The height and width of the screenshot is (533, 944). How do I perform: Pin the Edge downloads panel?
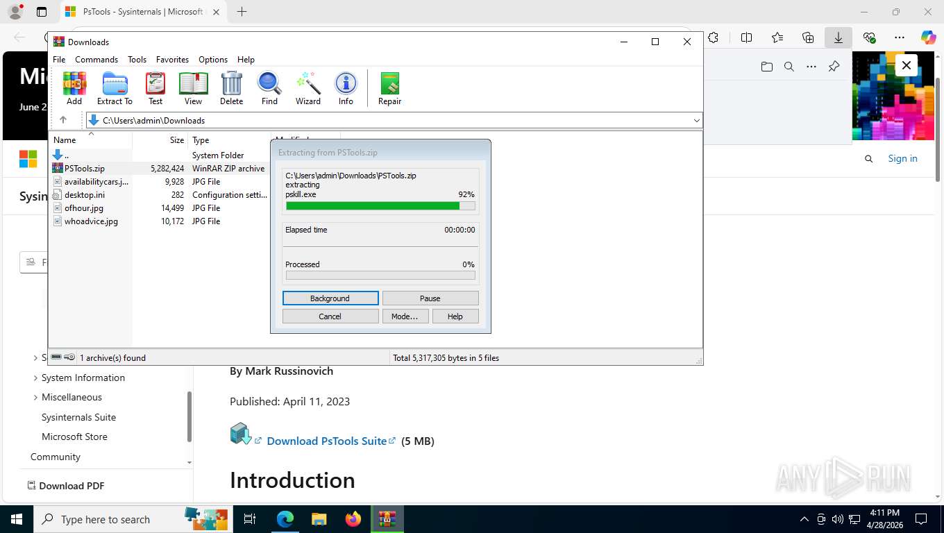tap(834, 67)
